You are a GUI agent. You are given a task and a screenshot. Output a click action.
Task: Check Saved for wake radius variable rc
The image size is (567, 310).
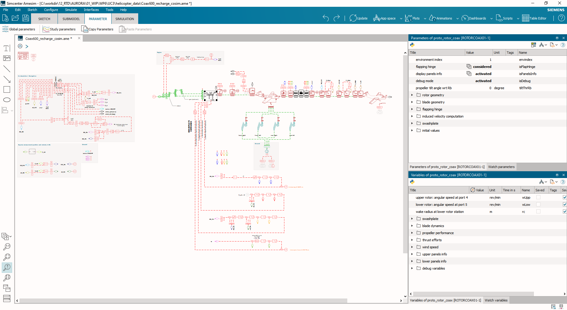[539, 211]
